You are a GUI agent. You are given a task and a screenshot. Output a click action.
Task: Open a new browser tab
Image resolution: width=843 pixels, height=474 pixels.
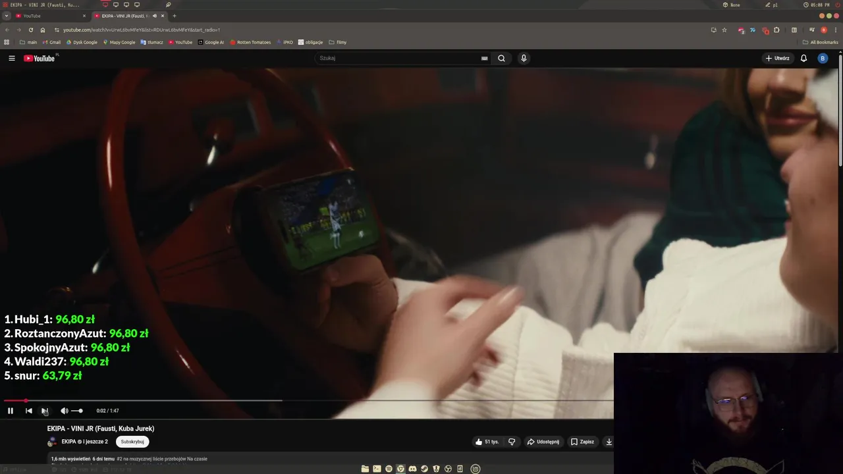tap(174, 16)
